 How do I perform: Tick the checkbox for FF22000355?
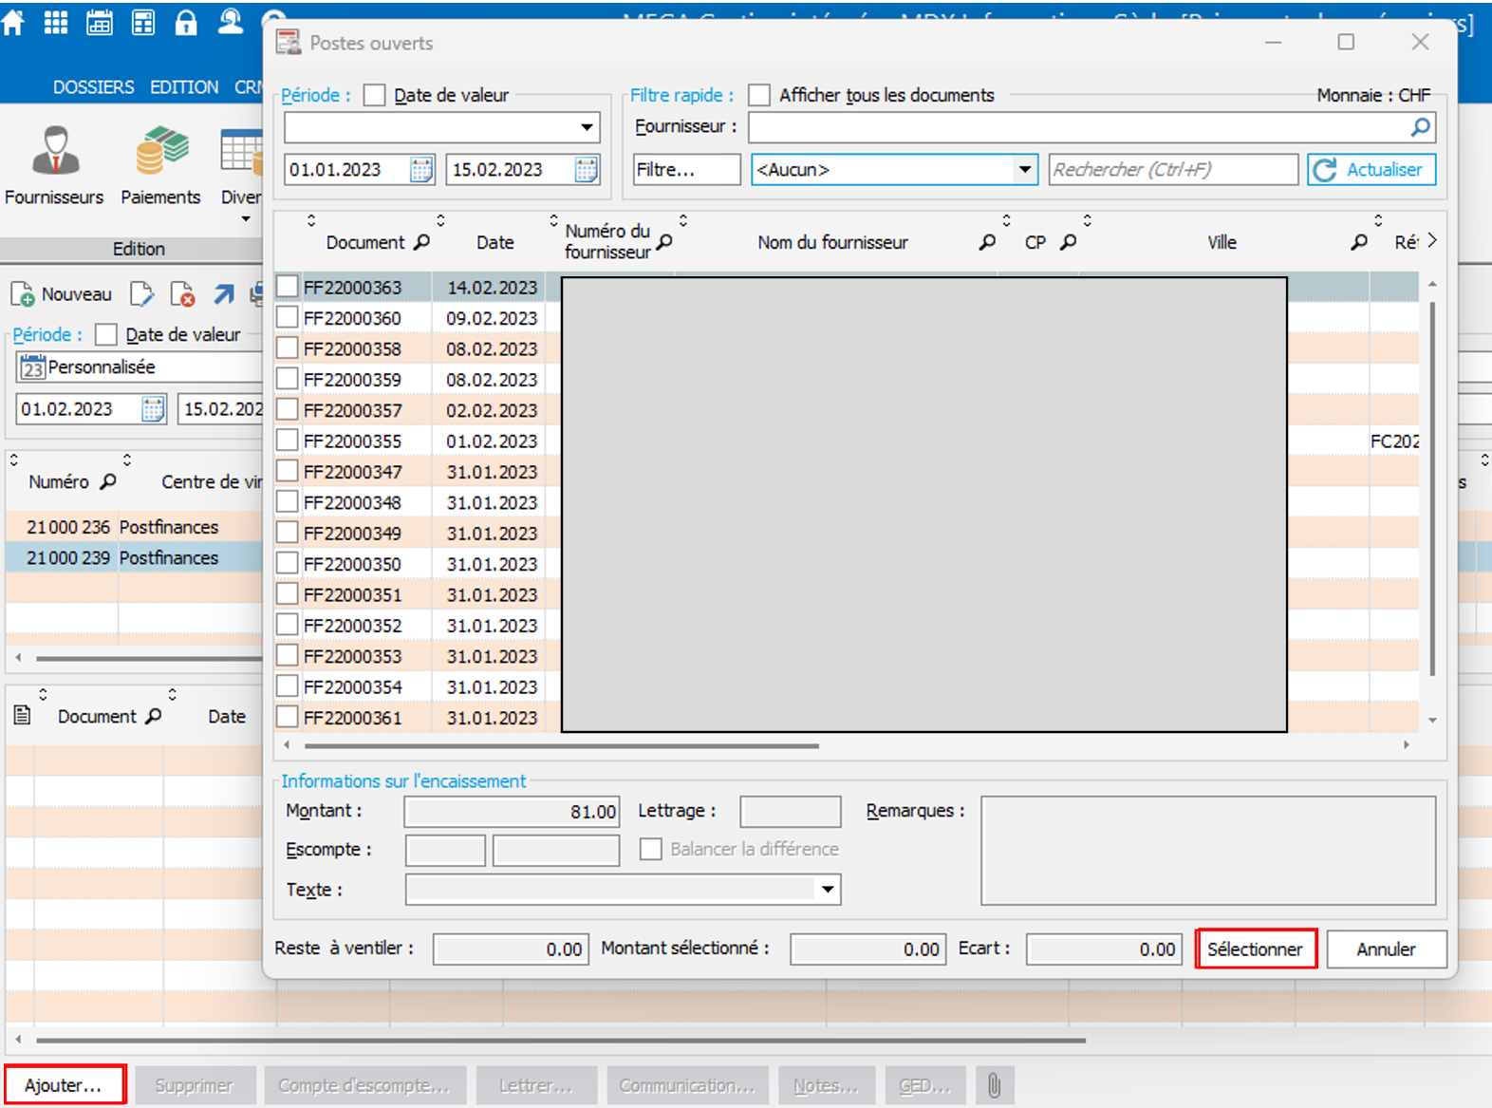tap(288, 440)
